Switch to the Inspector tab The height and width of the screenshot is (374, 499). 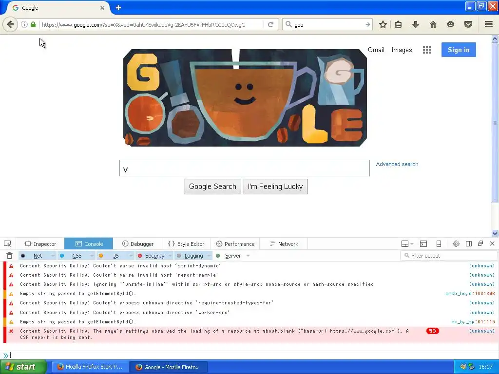[x=40, y=244]
